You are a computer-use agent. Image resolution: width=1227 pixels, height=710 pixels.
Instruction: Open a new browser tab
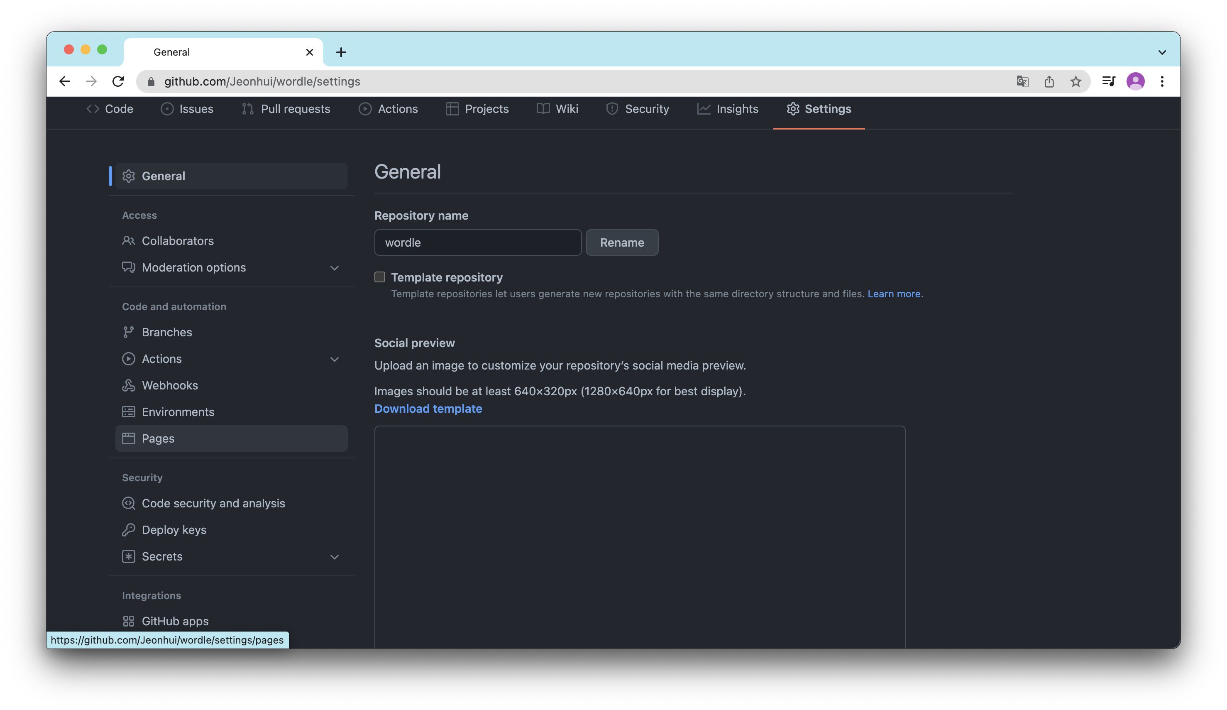pos(341,52)
